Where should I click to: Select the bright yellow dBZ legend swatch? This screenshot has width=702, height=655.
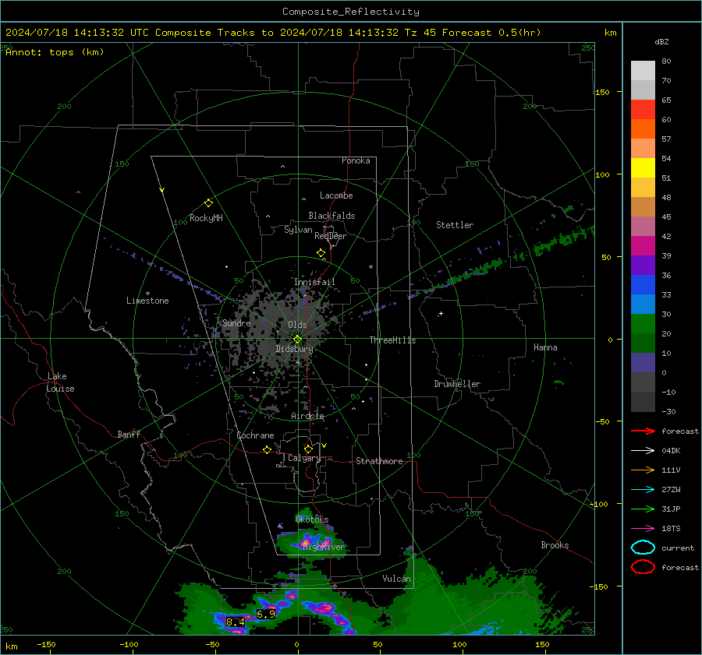coord(643,168)
